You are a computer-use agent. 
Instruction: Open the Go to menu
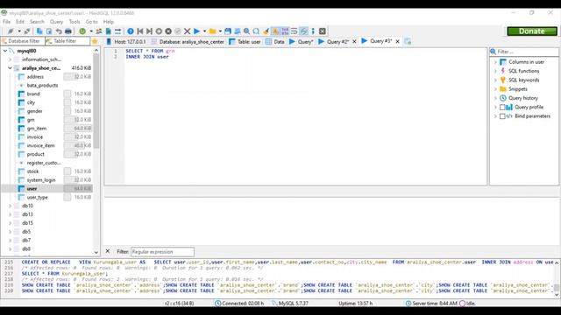91,22
